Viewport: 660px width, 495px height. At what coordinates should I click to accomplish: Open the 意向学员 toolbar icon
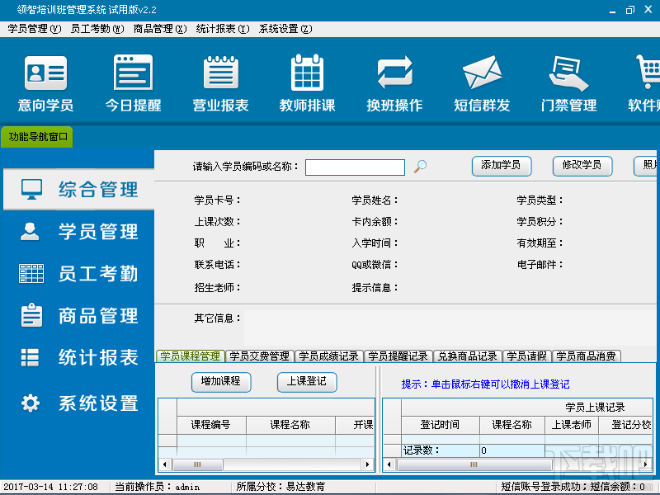coord(45,73)
